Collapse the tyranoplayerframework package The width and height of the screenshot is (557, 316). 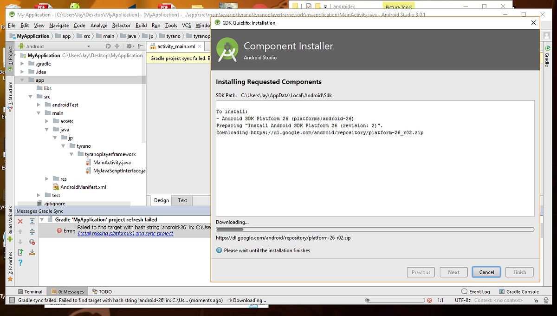pyautogui.click(x=72, y=154)
